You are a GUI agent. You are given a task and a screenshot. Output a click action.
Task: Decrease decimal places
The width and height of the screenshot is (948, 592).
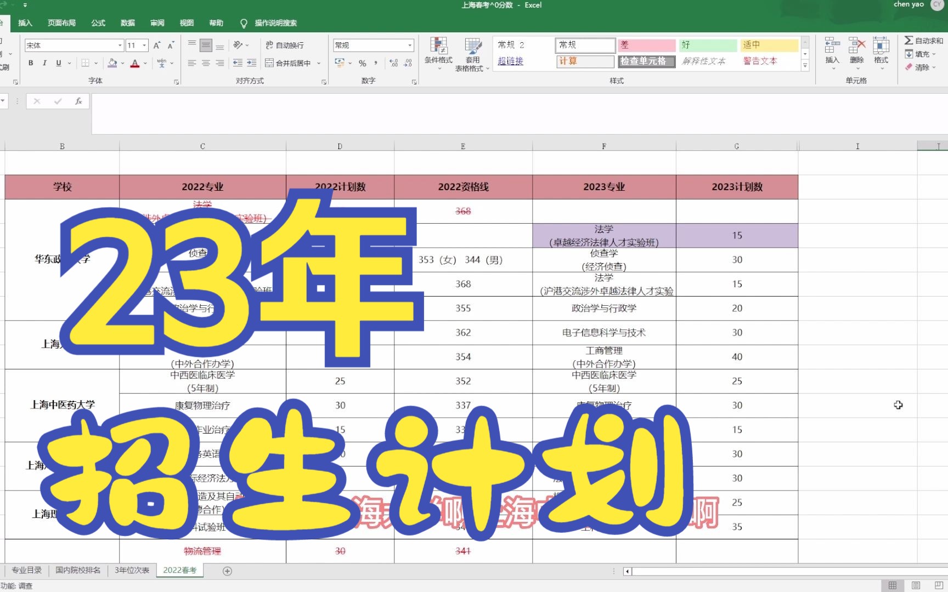[408, 63]
